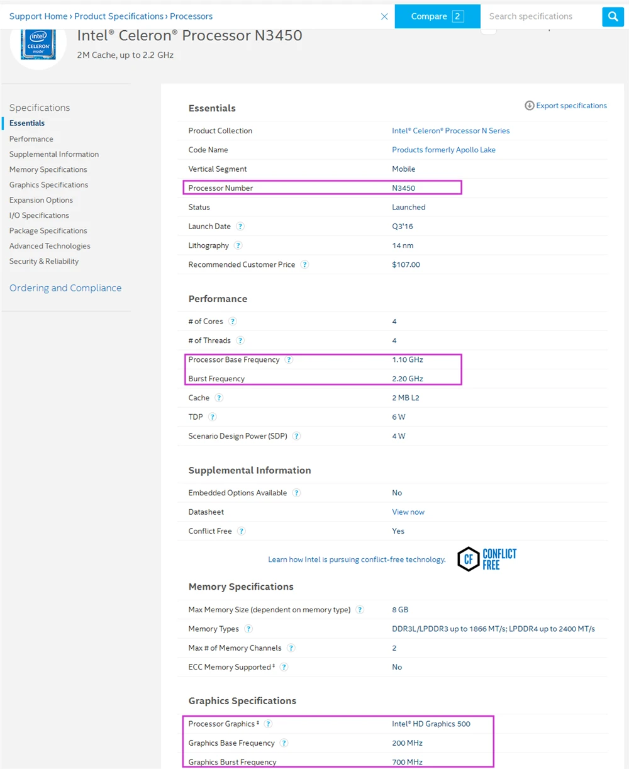Click Intel HD Graphics 500 value
The height and width of the screenshot is (769, 629).
(431, 724)
